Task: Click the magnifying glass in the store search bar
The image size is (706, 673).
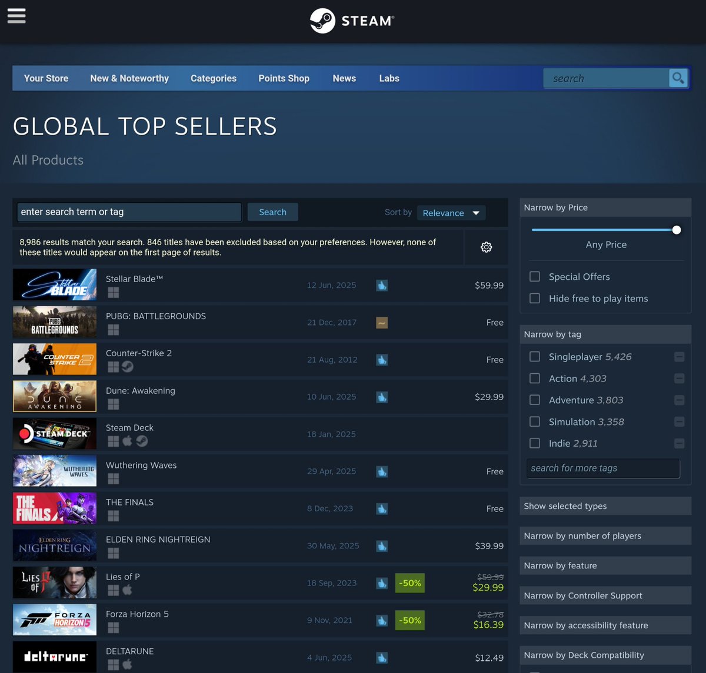Action: [678, 78]
